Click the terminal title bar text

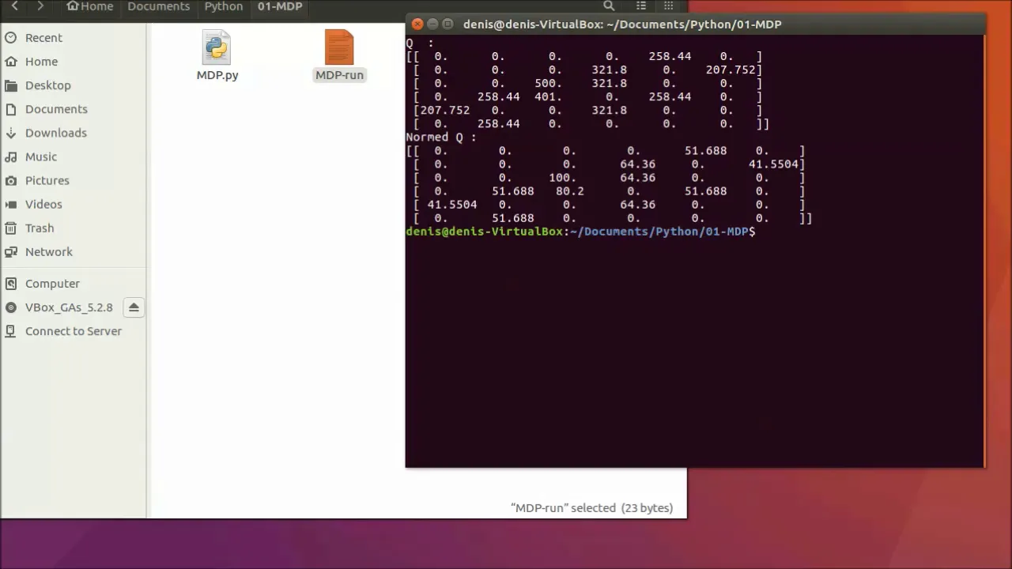tap(622, 24)
